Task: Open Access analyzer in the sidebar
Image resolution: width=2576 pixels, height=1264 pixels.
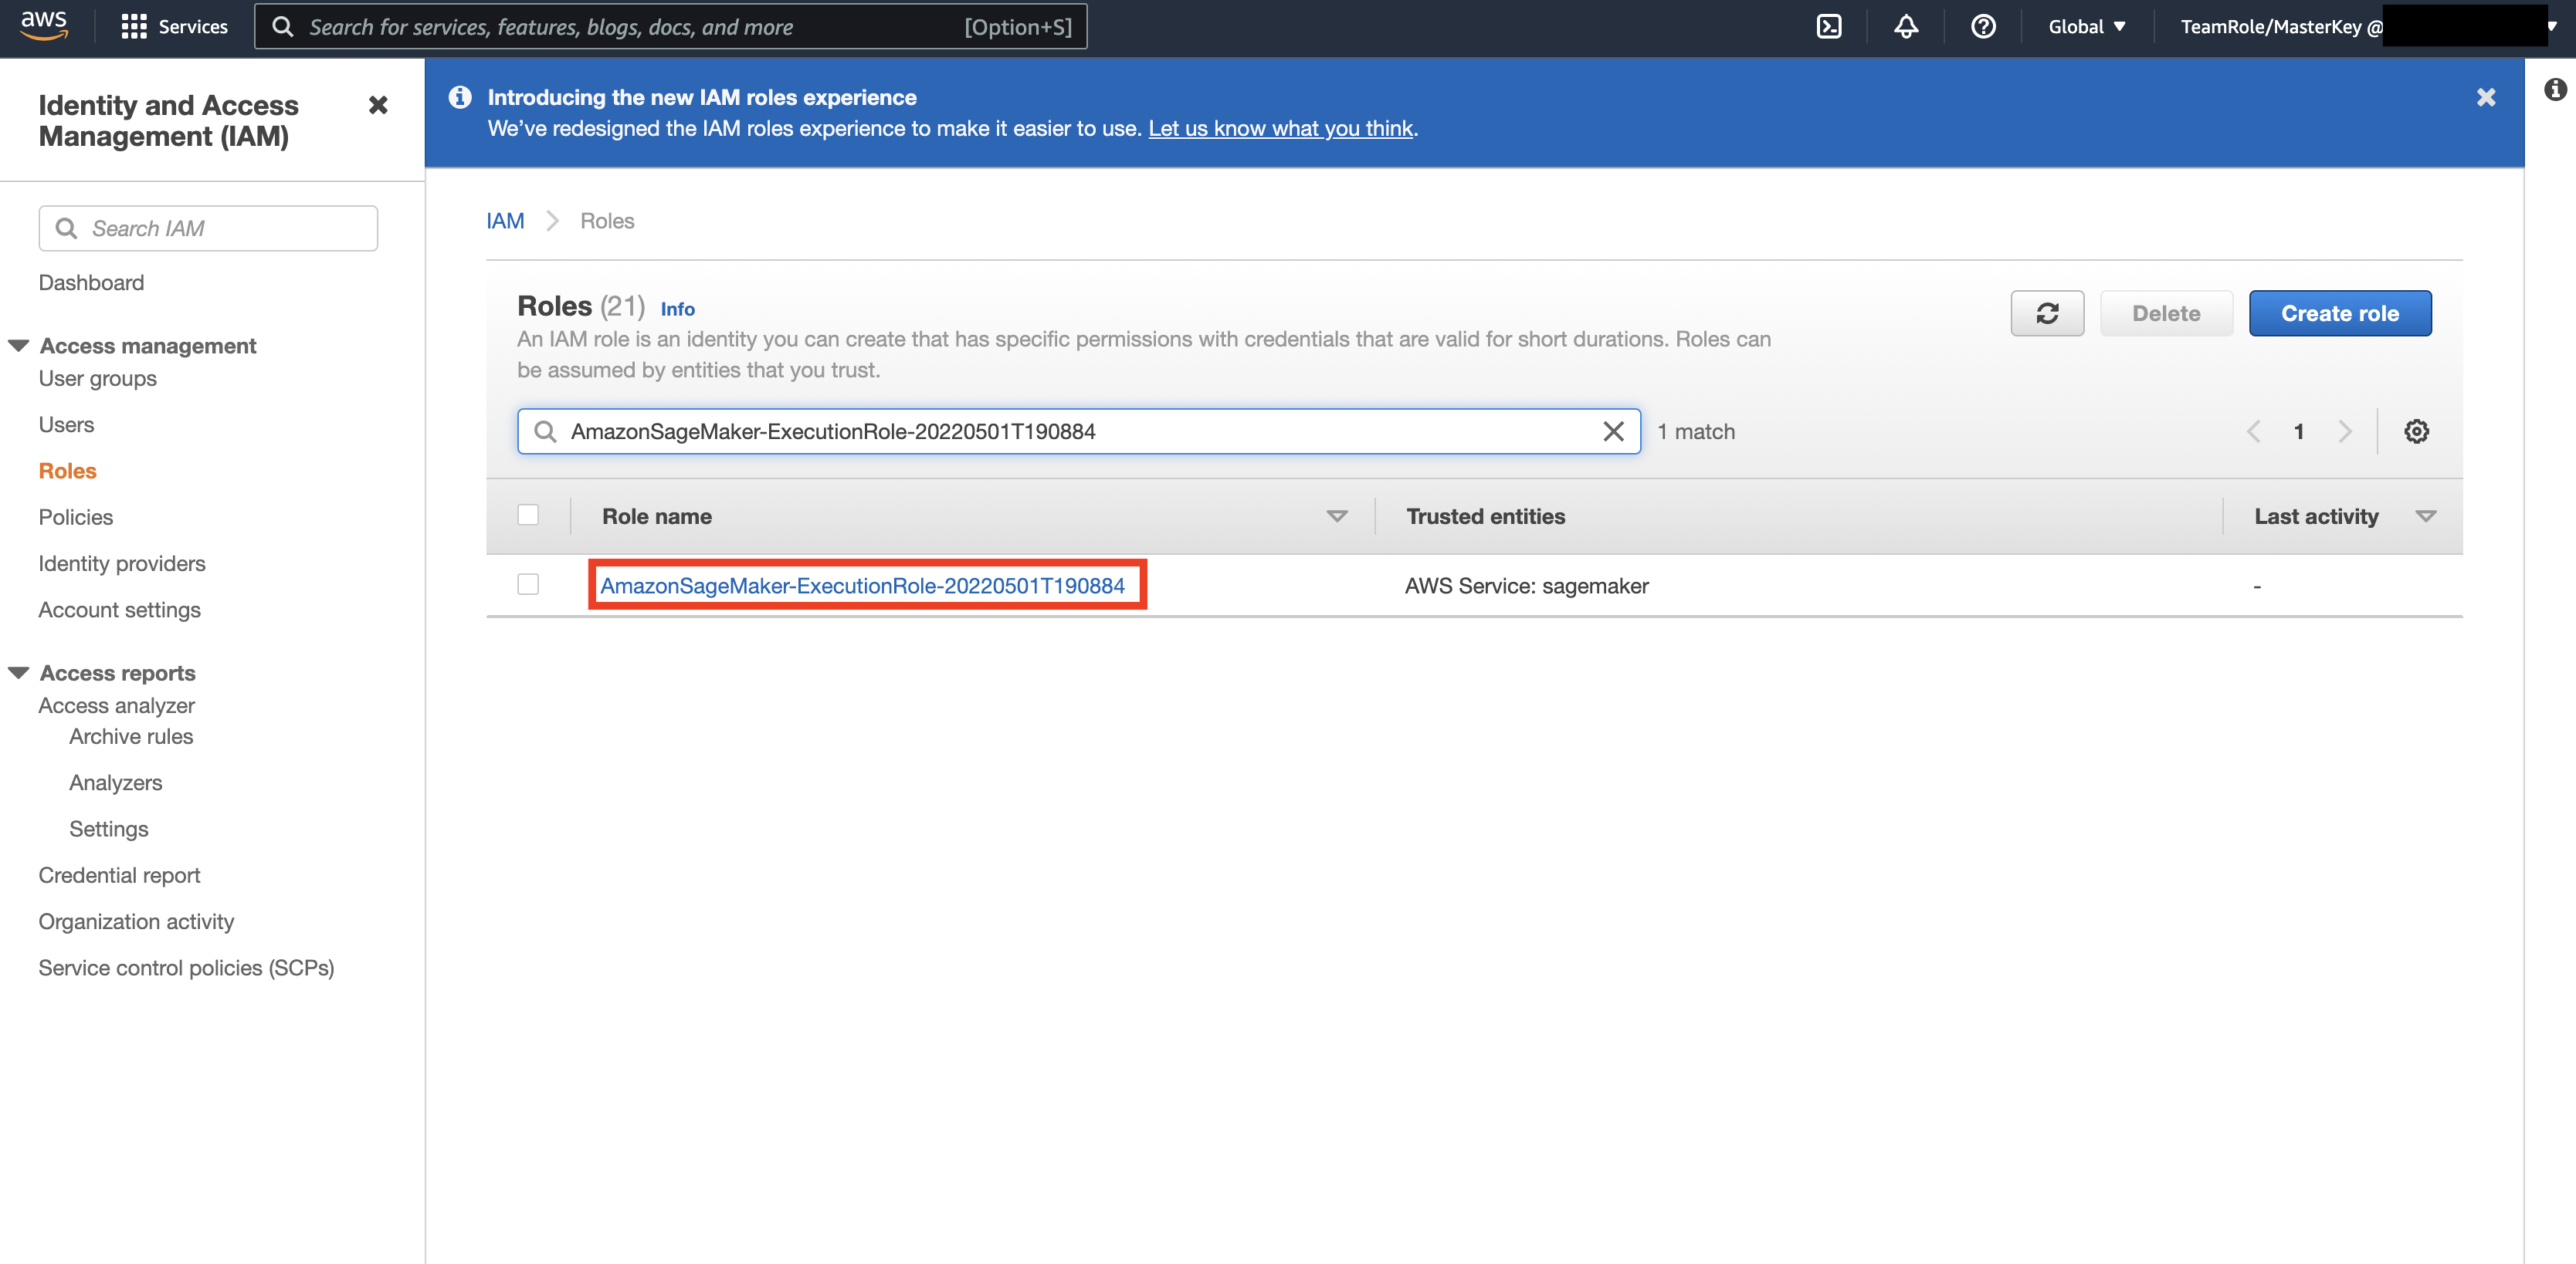Action: pyautogui.click(x=116, y=705)
